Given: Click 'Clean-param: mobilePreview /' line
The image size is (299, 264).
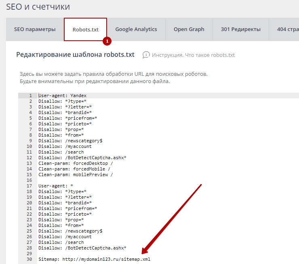Looking at the screenshot, I should [x=76, y=175].
